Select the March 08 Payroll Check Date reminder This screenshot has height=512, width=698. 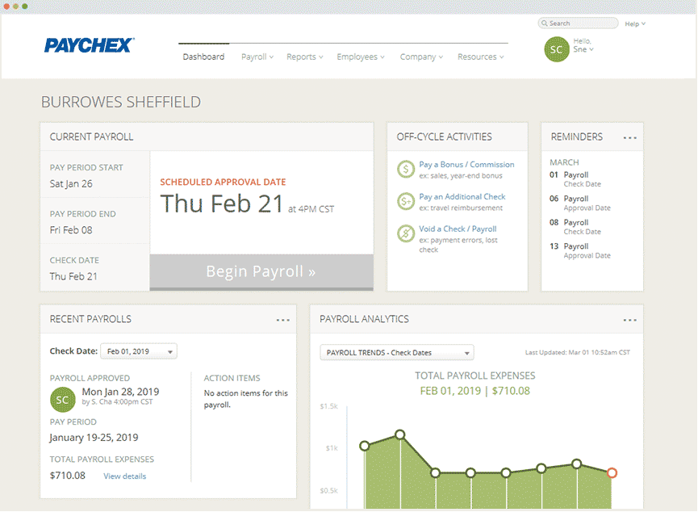tap(575, 227)
